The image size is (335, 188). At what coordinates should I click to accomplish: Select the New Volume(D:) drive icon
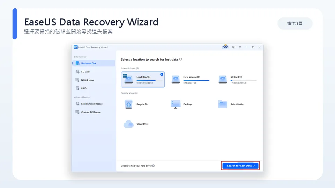pyautogui.click(x=176, y=79)
